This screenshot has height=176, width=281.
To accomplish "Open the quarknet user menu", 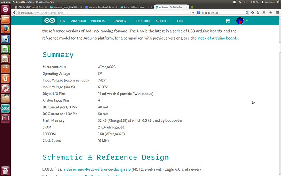I will click(x=268, y=2).
